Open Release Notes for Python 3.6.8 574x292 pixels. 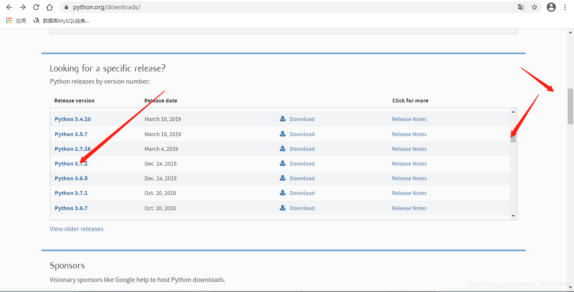click(409, 179)
